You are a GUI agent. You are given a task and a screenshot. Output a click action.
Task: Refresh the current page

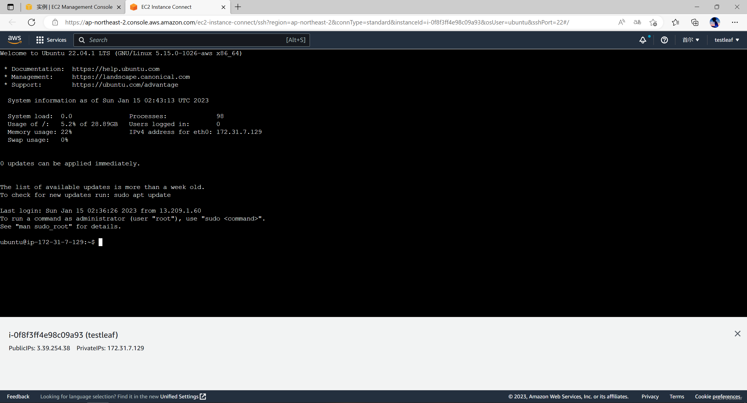click(32, 22)
